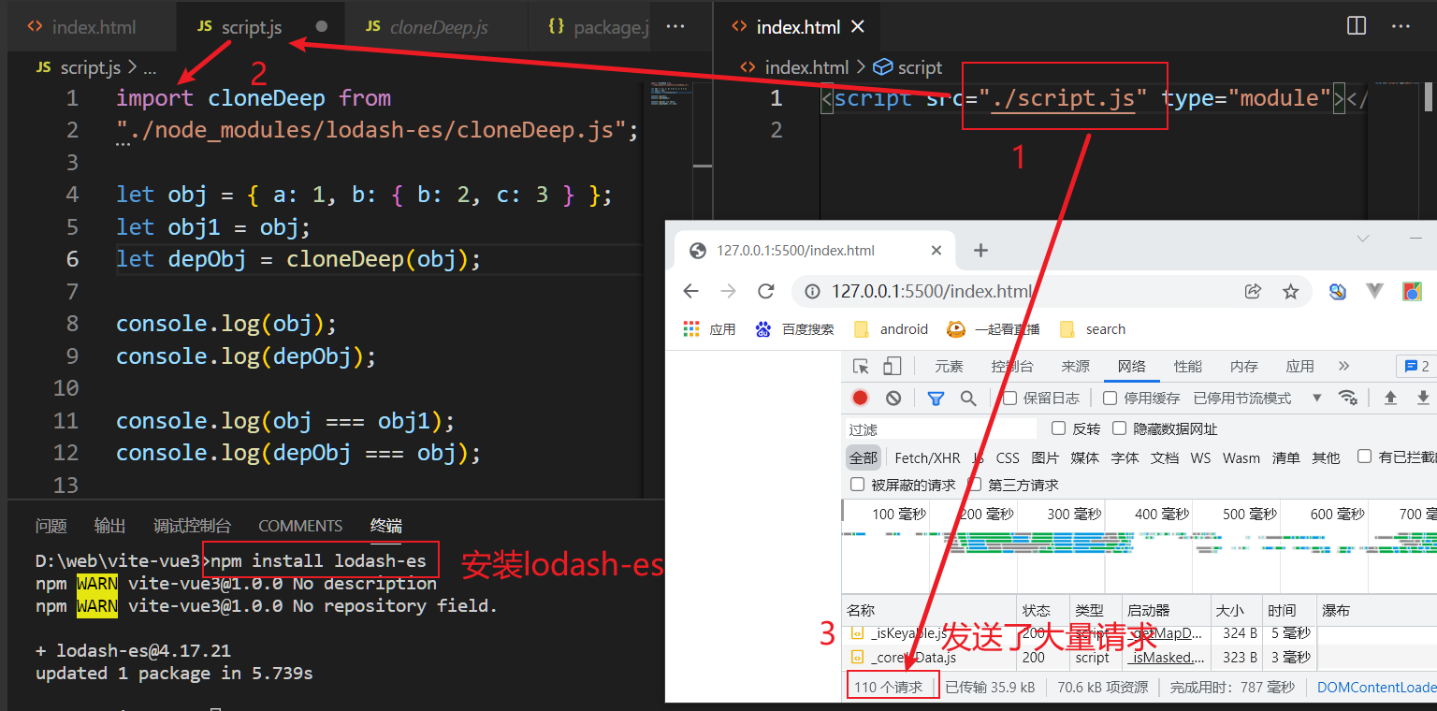Toggle the network requests filter funnel
The width and height of the screenshot is (1437, 711).
pyautogui.click(x=936, y=398)
